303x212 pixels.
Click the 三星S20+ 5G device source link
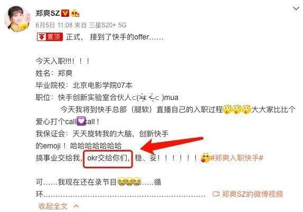(108, 25)
